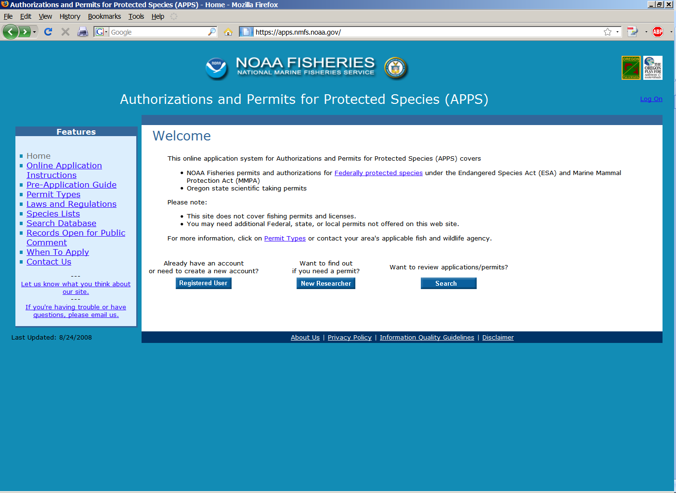Expand the dropdown next to the notepad icon
This screenshot has width=676, height=493.
click(646, 32)
